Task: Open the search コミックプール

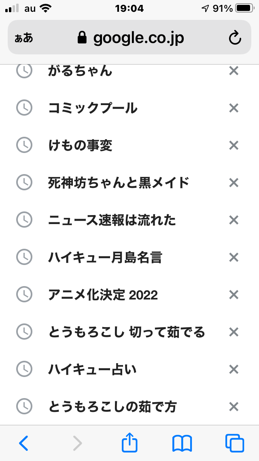Action: coord(93,108)
